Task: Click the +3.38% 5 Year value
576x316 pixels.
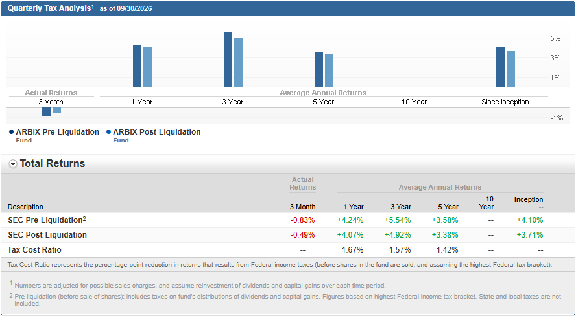Action: (445, 235)
